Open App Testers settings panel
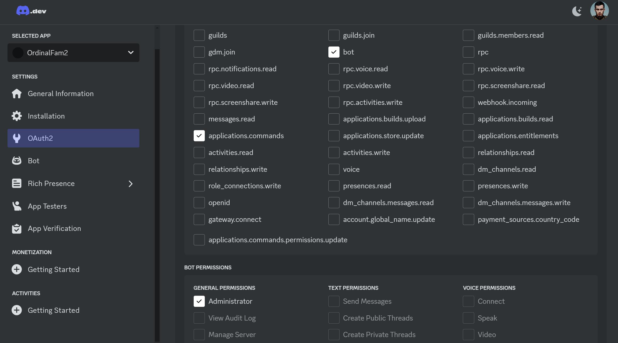 47,206
